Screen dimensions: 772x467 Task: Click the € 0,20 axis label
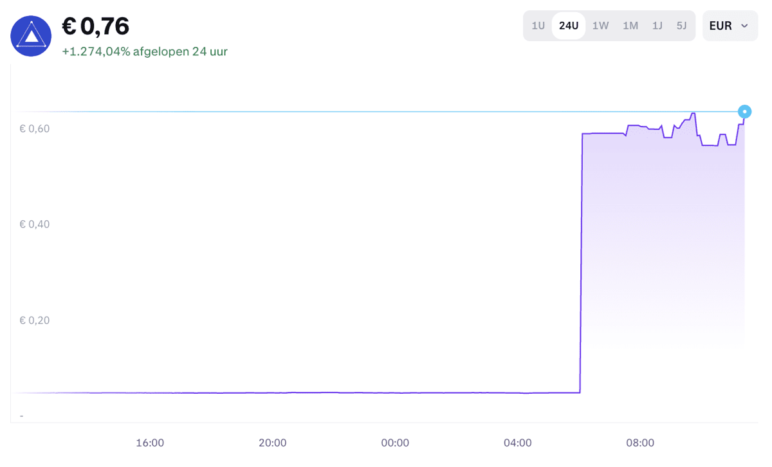35,320
